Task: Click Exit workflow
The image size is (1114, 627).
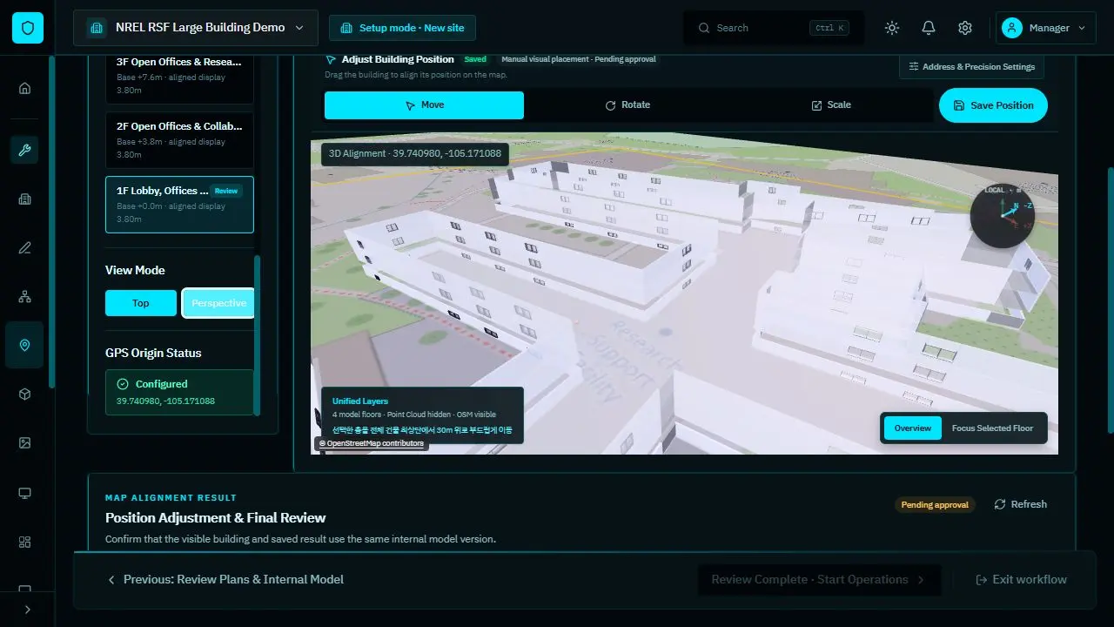Action: (1022, 580)
